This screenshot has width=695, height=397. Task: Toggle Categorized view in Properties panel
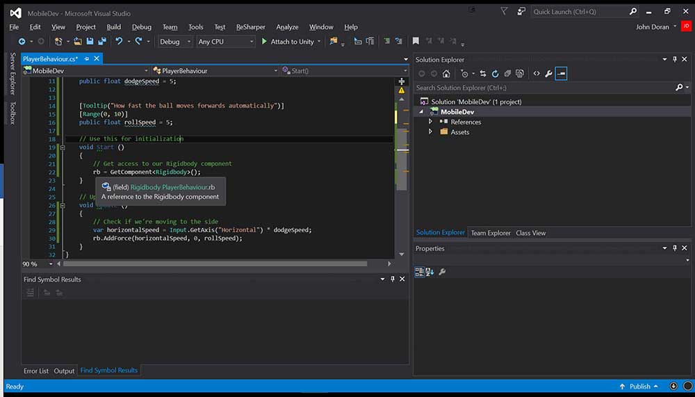tap(419, 272)
